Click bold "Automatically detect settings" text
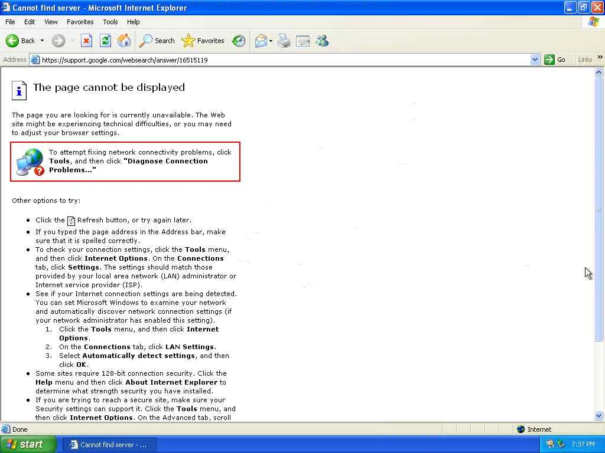Screen dimensions: 605x453 tap(138, 356)
